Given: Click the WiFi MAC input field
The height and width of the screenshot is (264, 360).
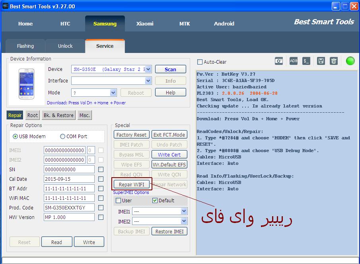Looking at the screenshot, I should [69, 198].
